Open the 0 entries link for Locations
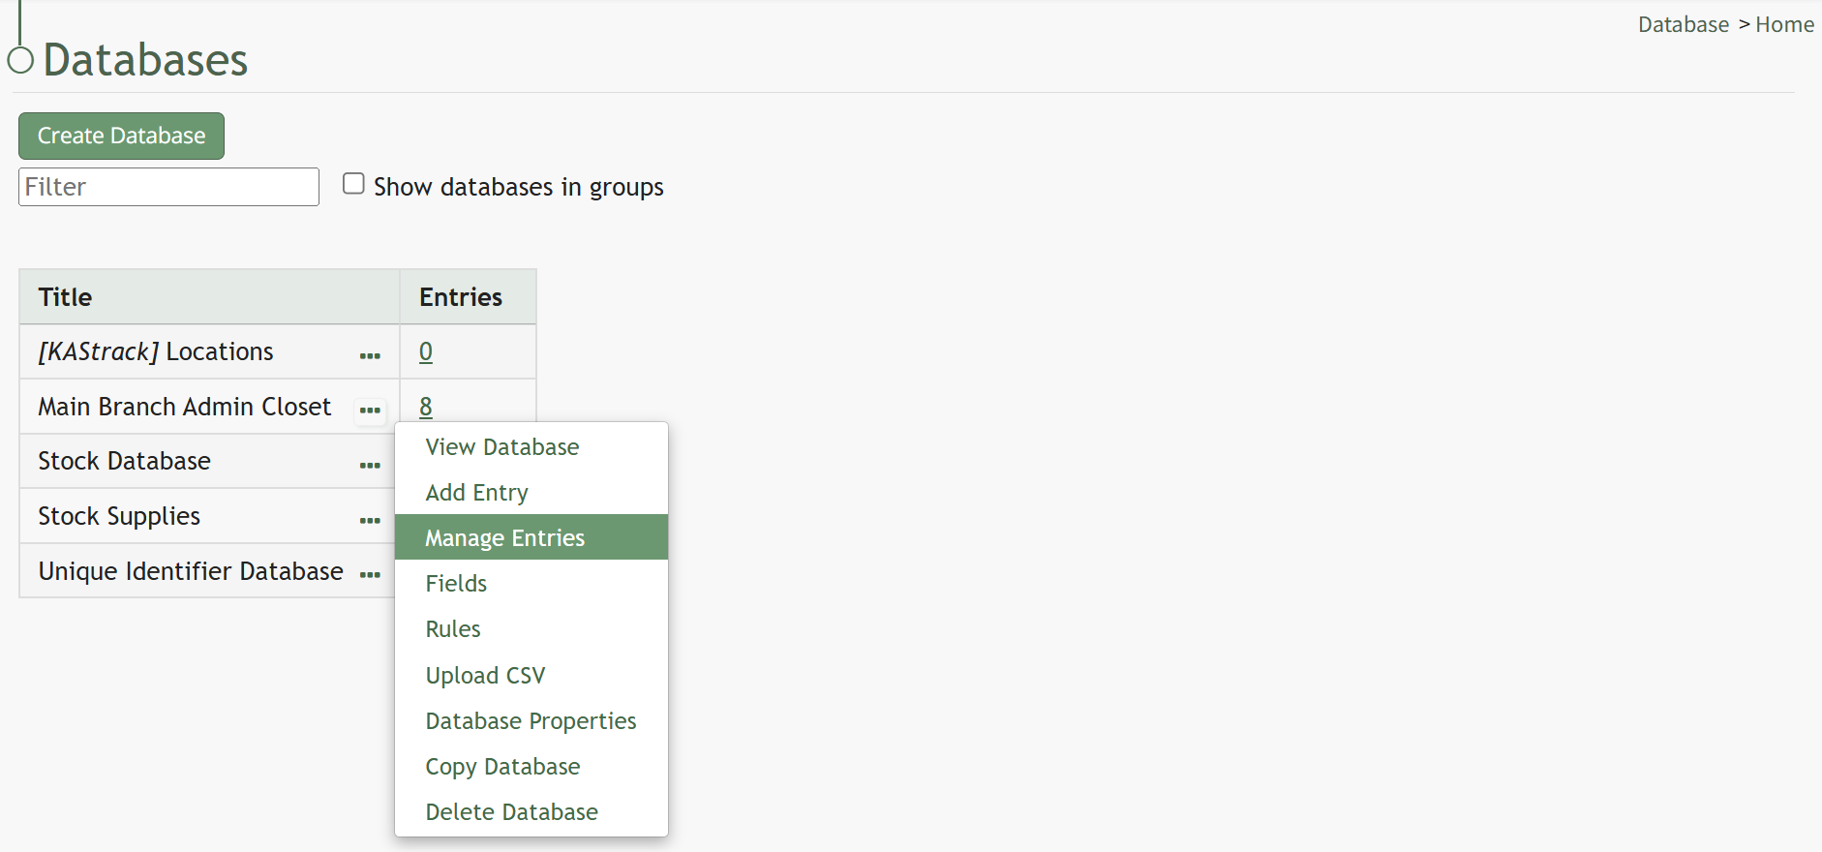The height and width of the screenshot is (852, 1822). coord(426,351)
